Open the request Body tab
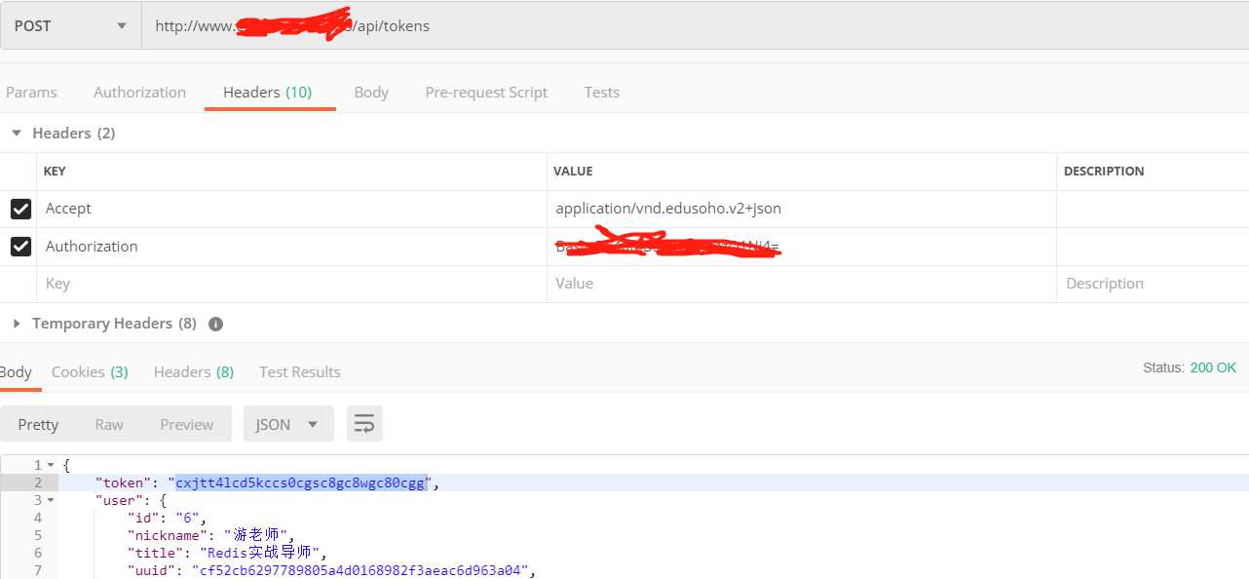Screen dimensions: 1249x579 click(x=371, y=93)
